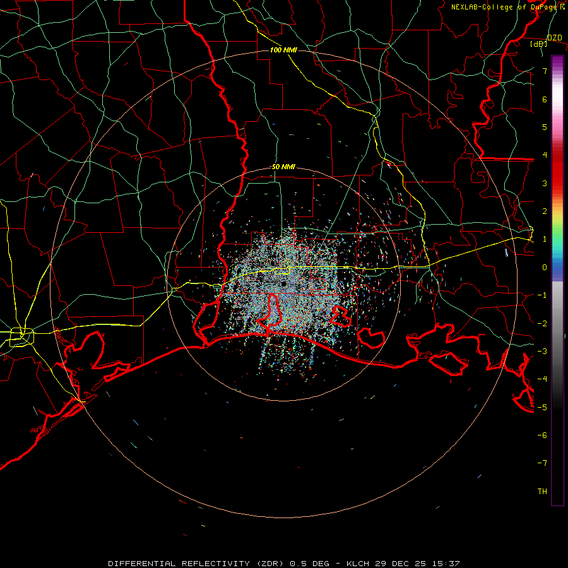Click the DZD label above the color scale
Screen dimensions: 568x568
(555, 38)
